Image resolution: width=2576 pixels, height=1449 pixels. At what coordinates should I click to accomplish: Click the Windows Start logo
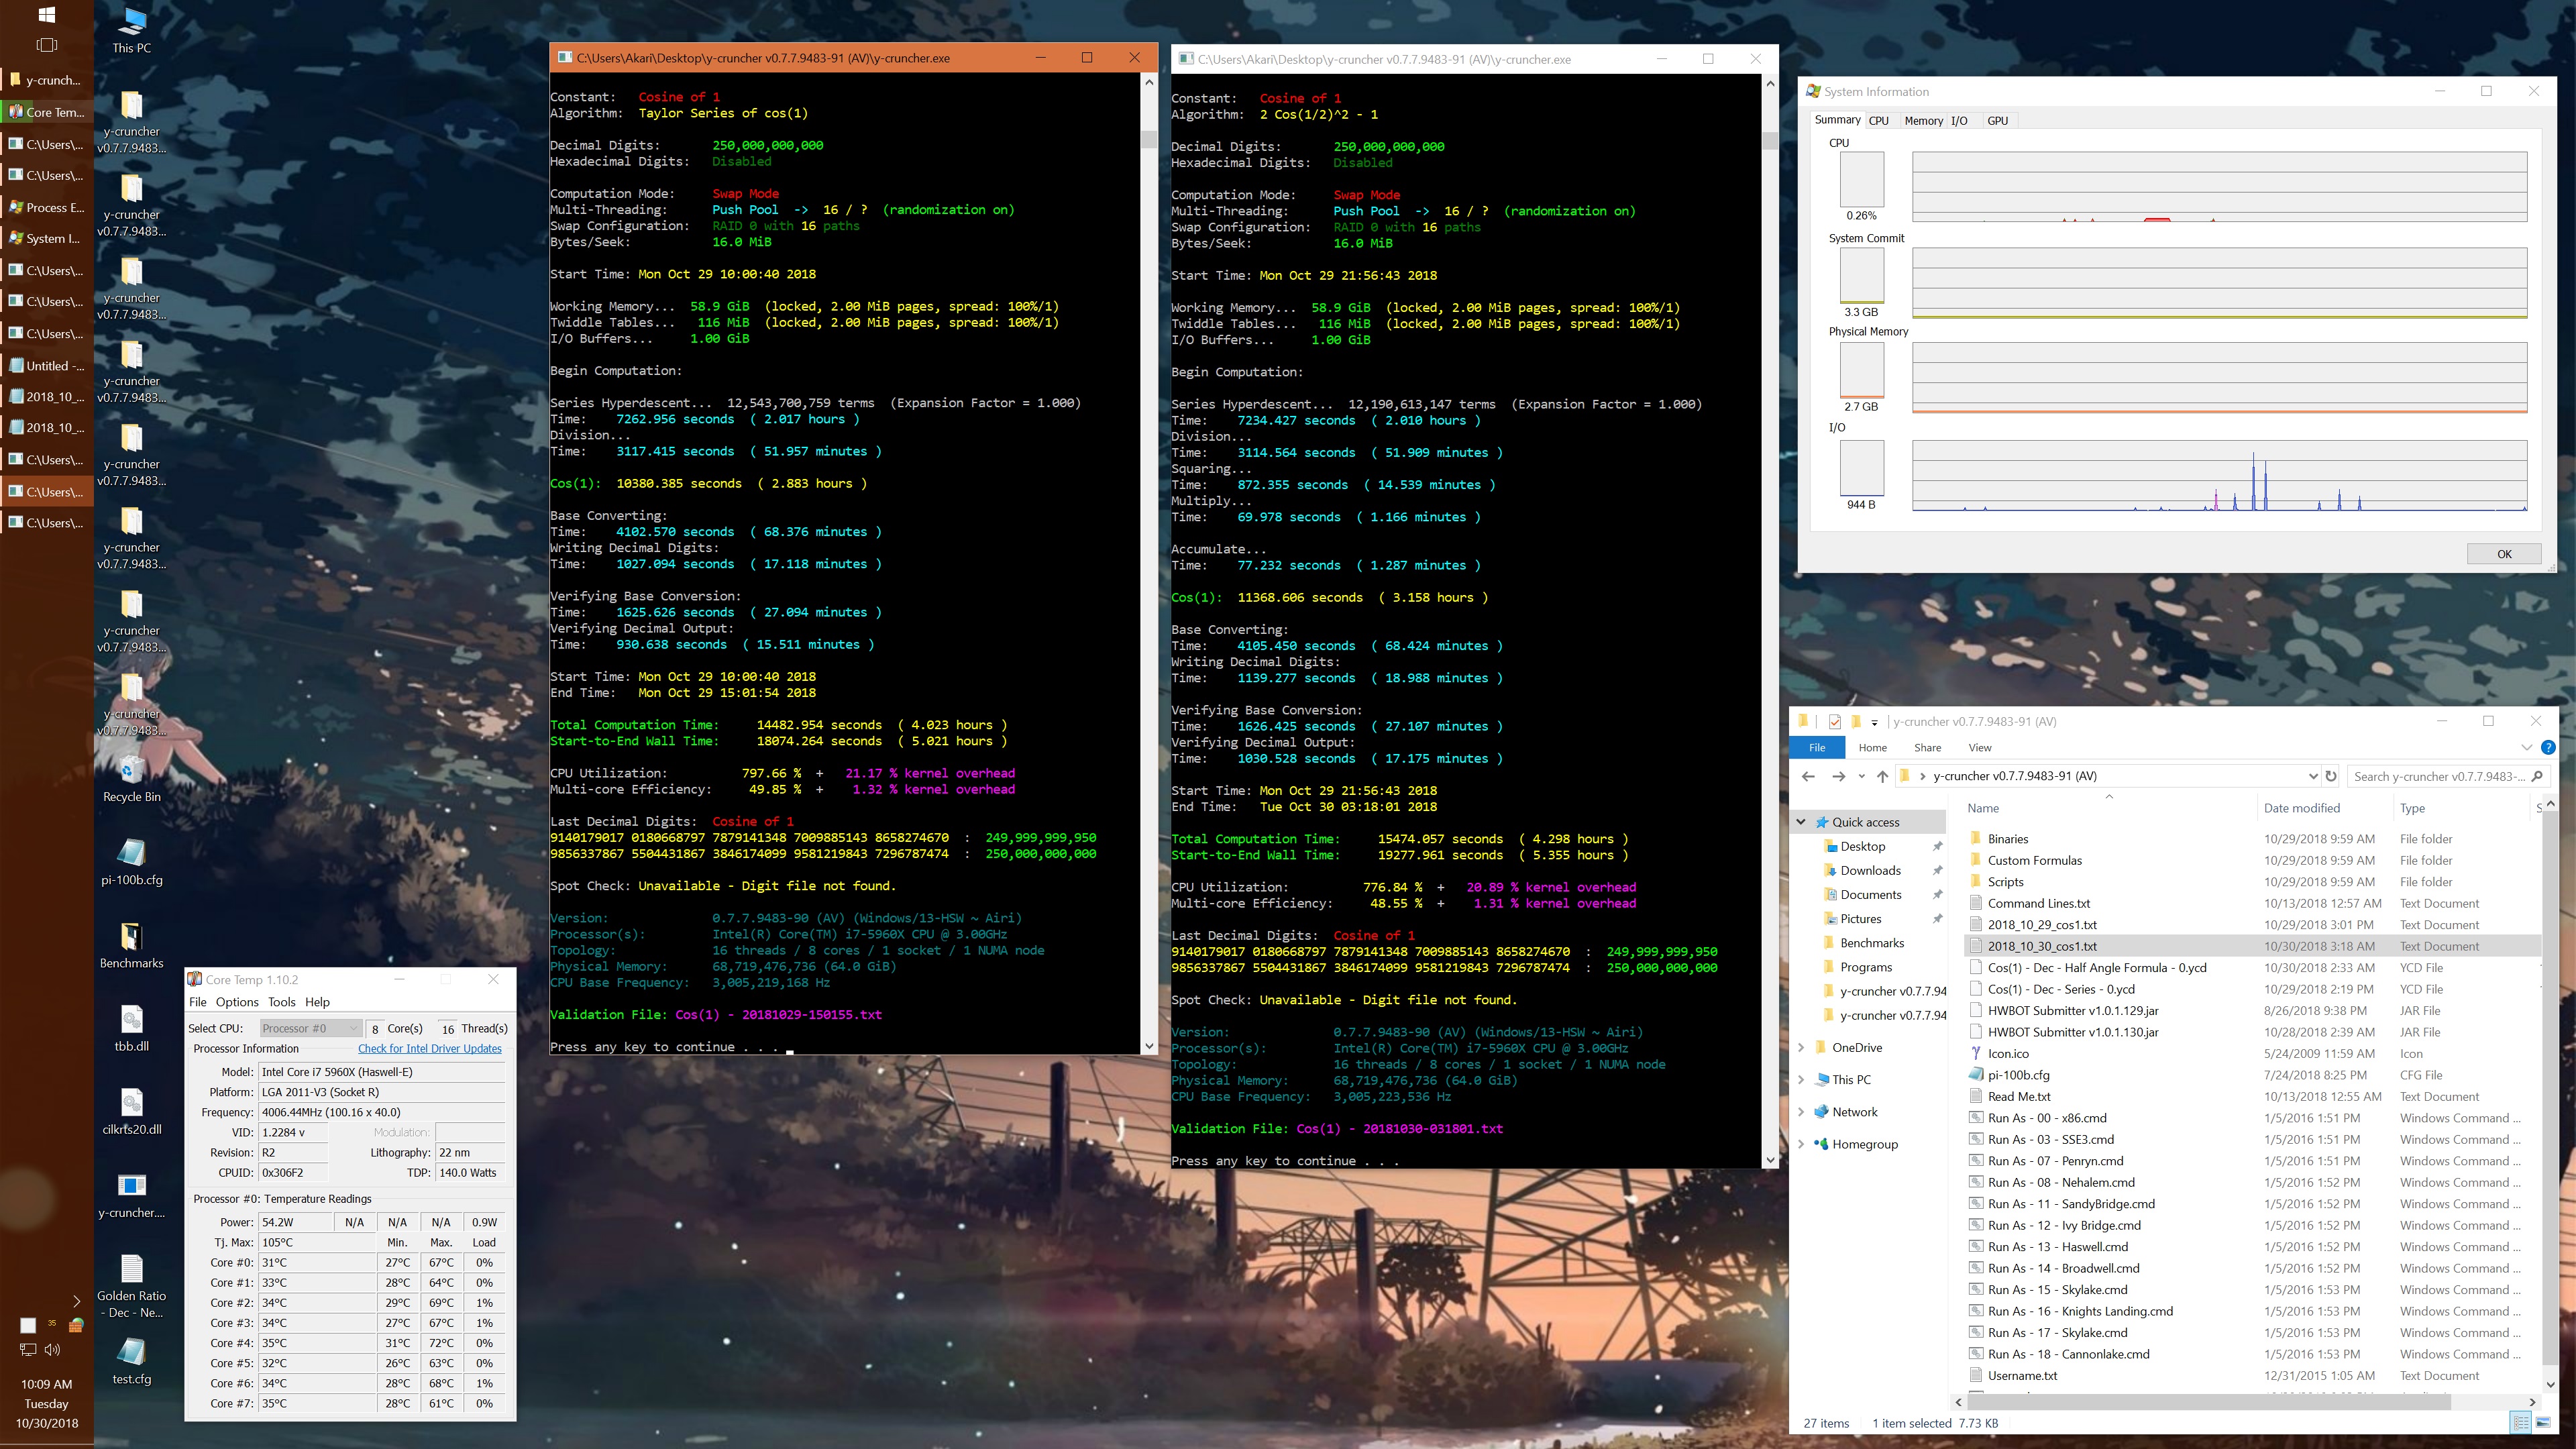pos(46,14)
